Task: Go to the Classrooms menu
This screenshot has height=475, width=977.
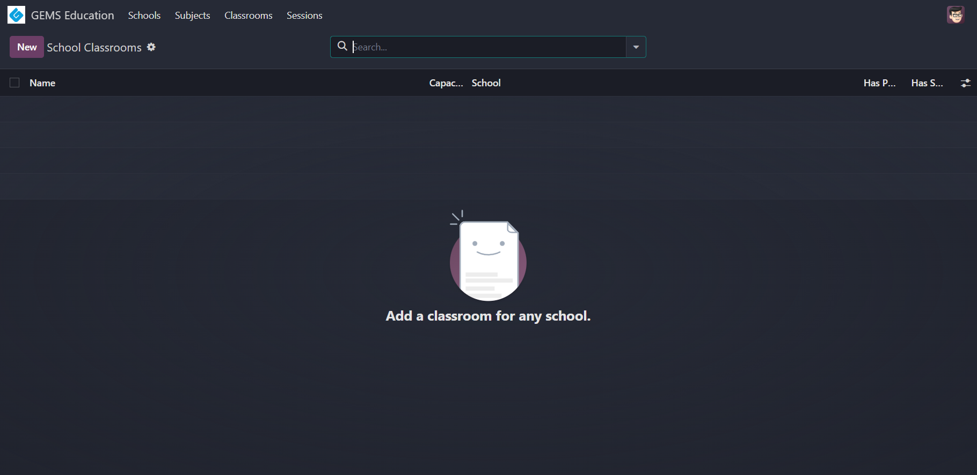Action: point(248,16)
